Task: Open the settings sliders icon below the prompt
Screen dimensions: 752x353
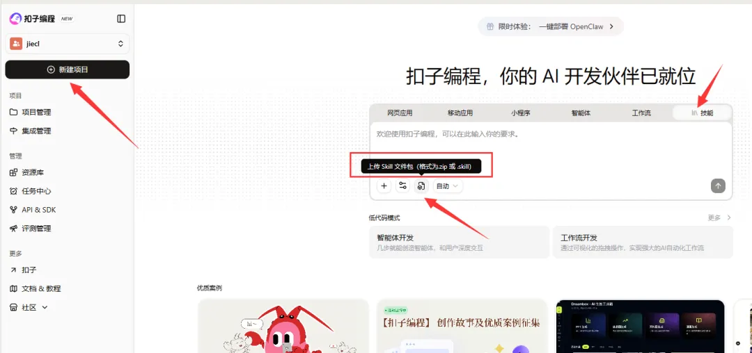Action: [x=402, y=186]
